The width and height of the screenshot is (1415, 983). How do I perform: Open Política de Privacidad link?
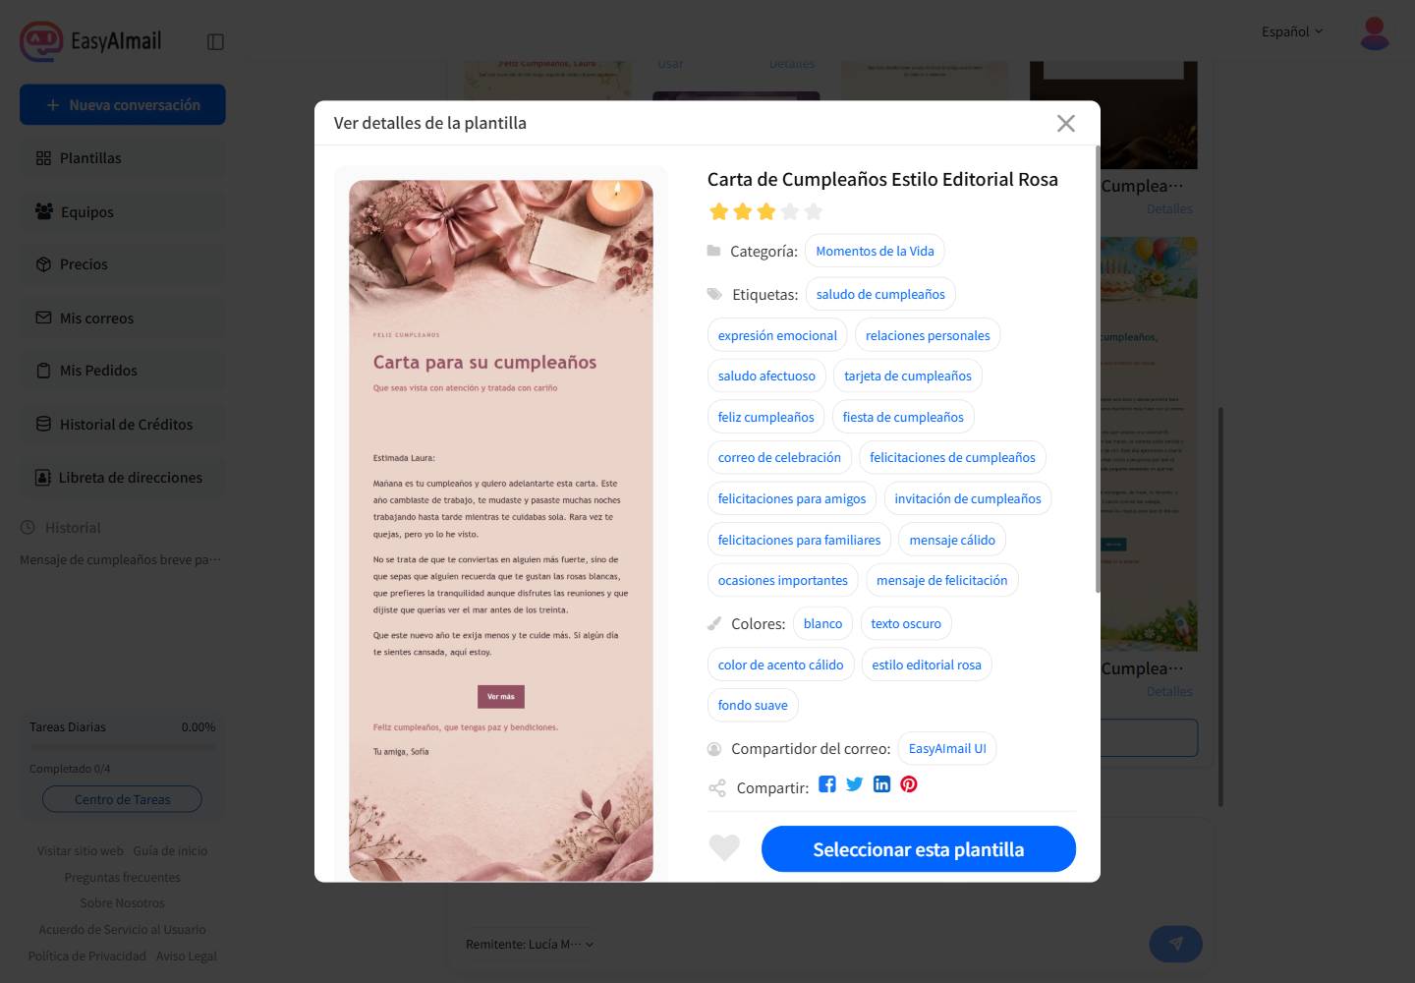point(86,955)
